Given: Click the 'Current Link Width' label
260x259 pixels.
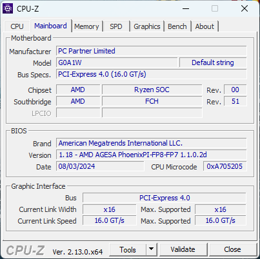Looking at the screenshot, I should click(48, 209).
